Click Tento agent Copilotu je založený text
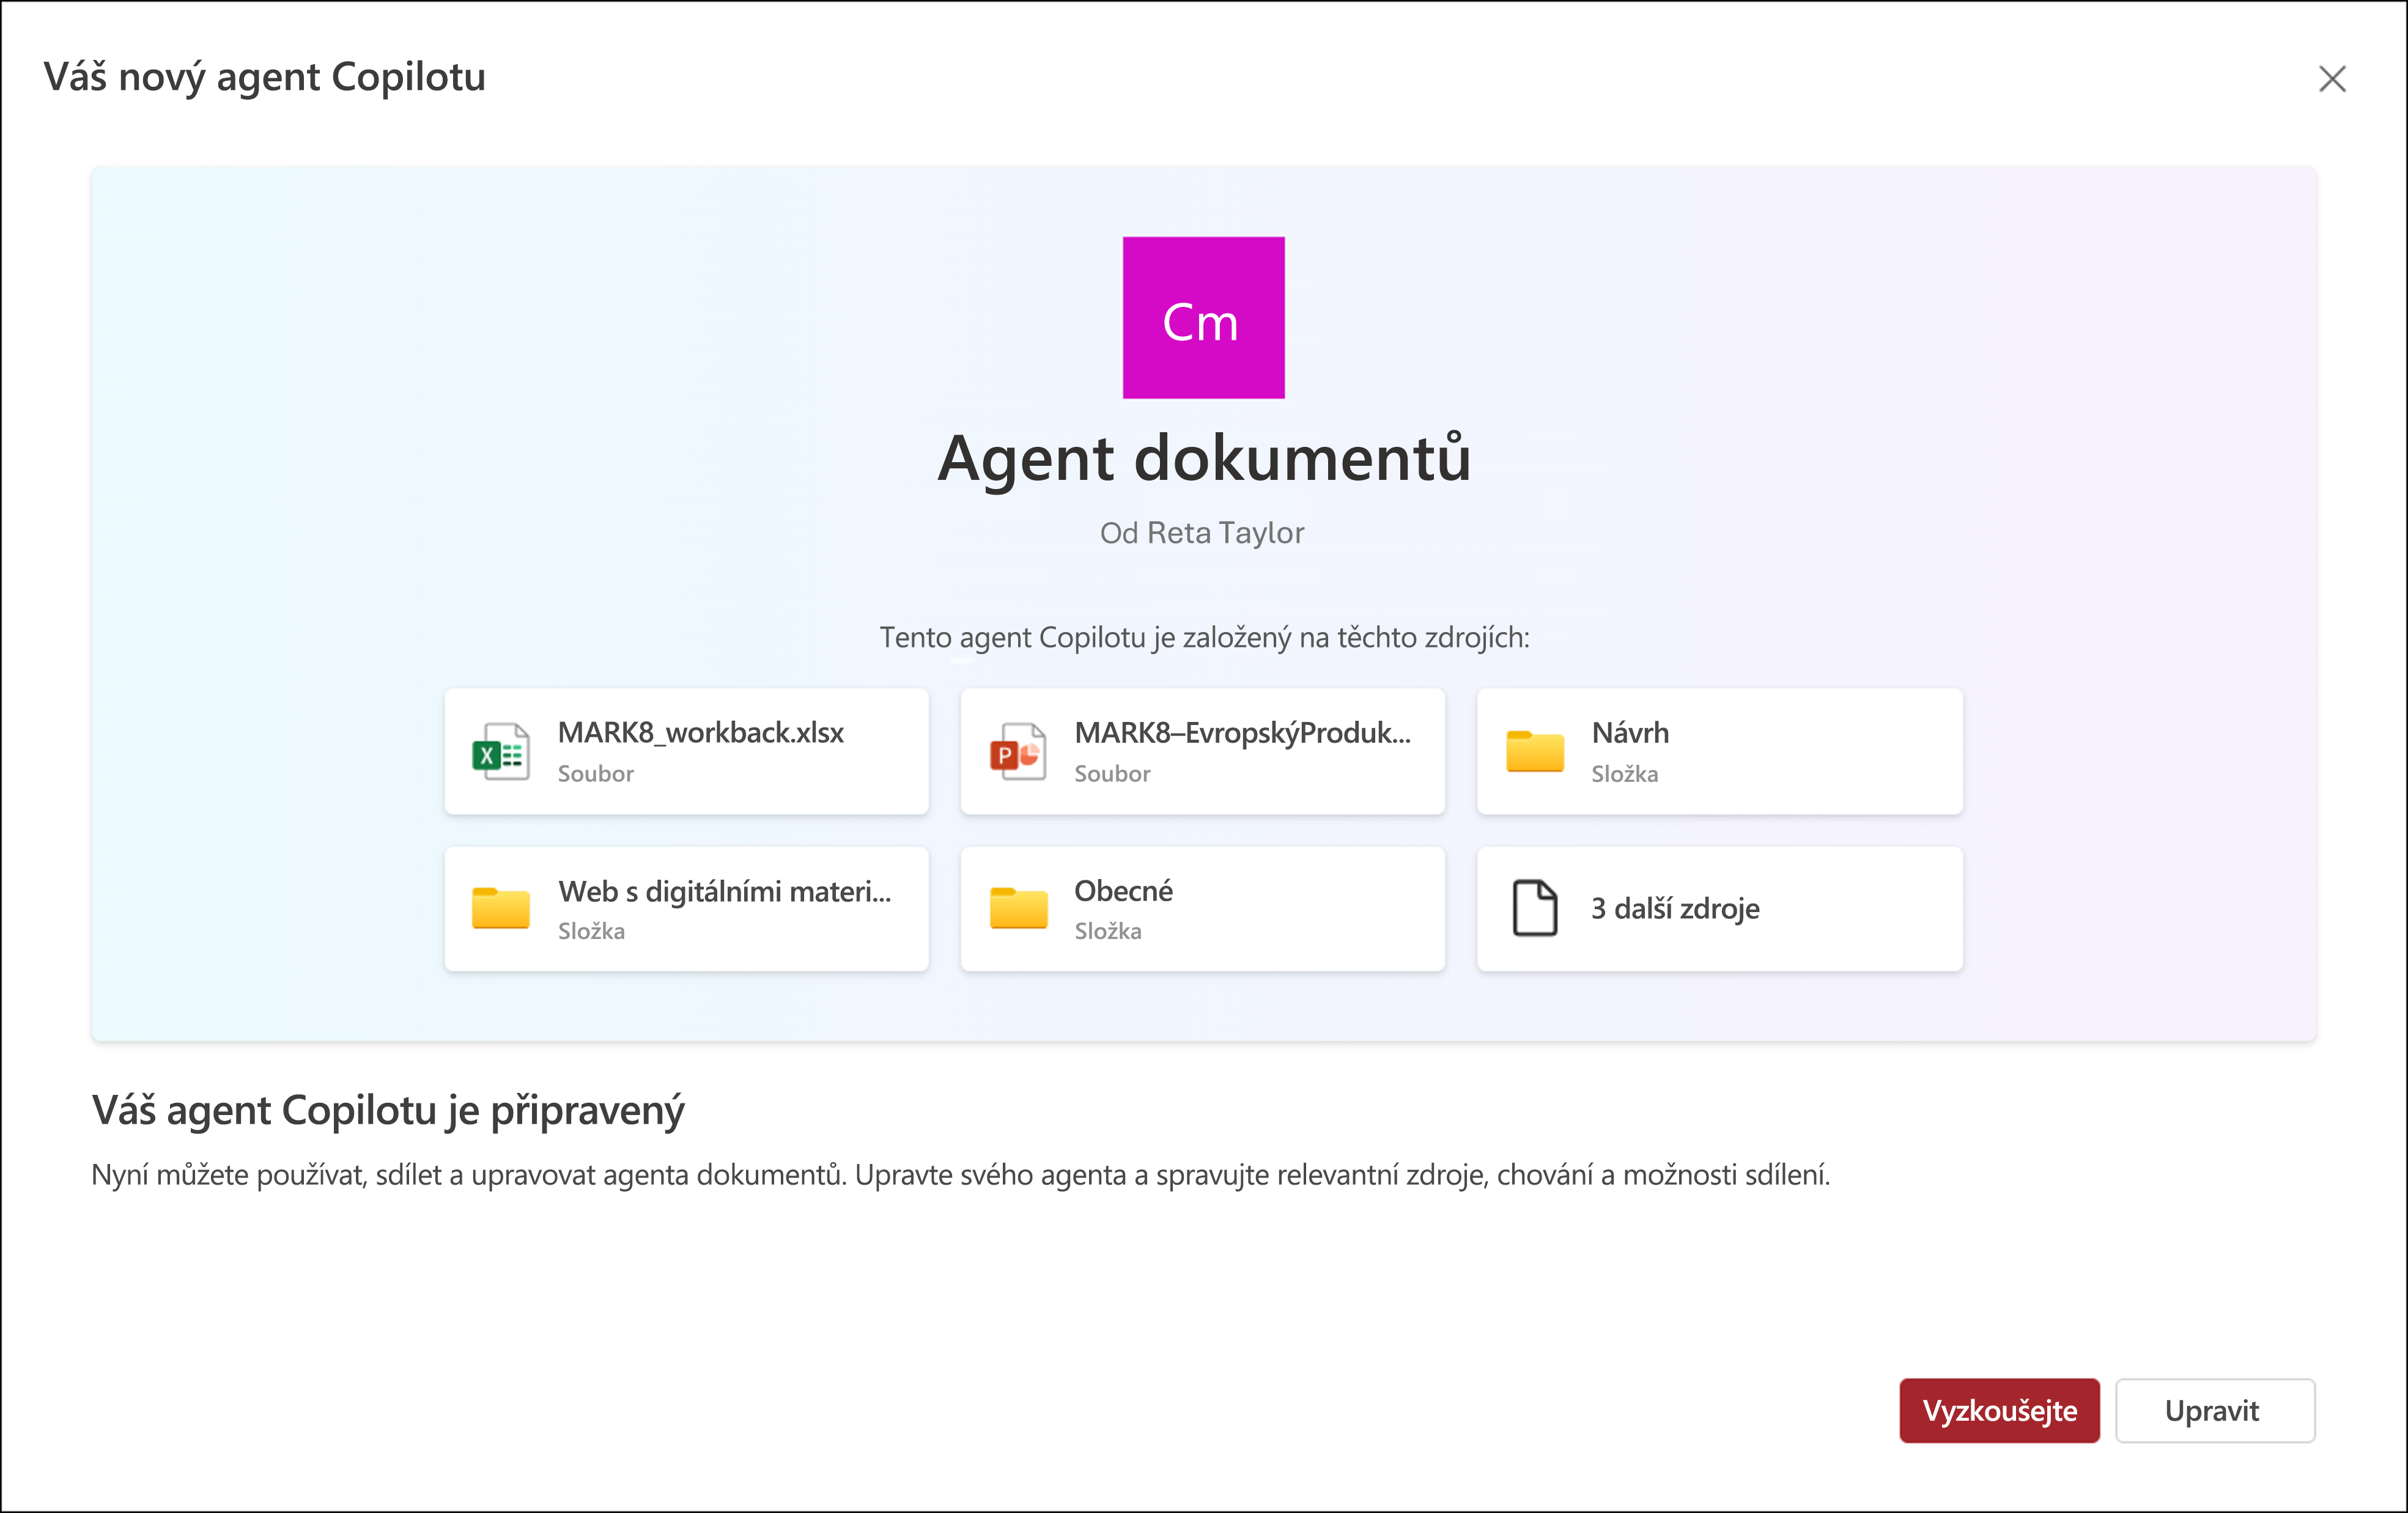The width and height of the screenshot is (2408, 1513). click(x=1204, y=638)
